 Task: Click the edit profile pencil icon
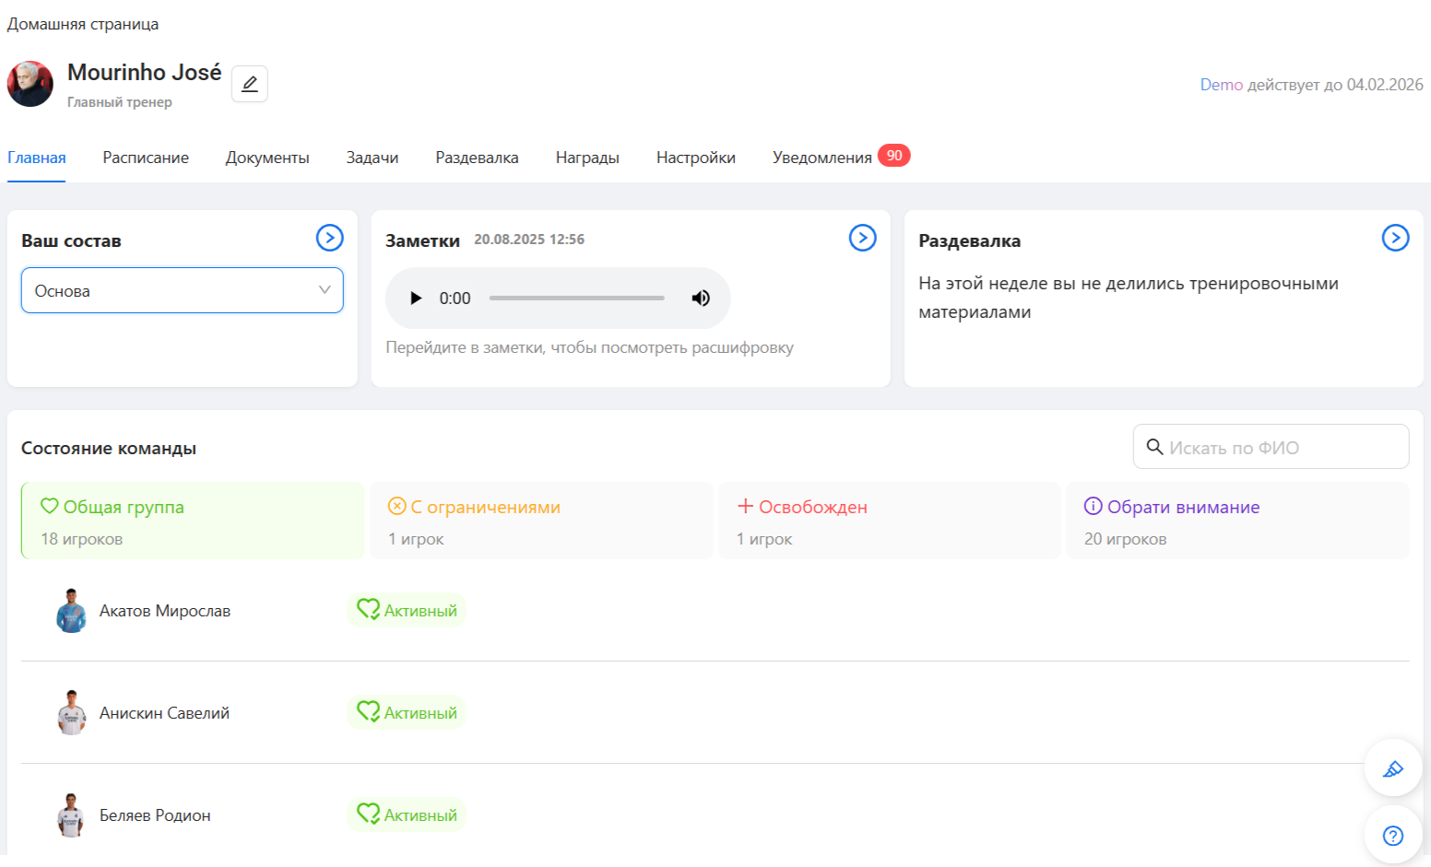pos(249,84)
